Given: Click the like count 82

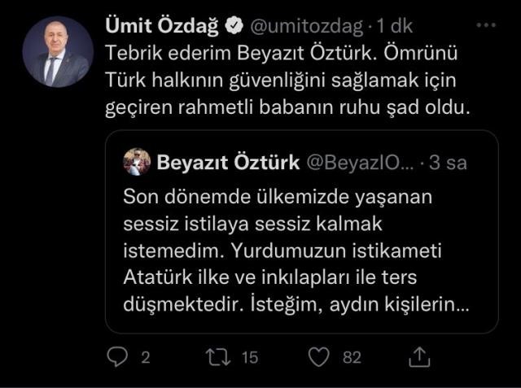Looking at the screenshot, I should click(x=351, y=356).
